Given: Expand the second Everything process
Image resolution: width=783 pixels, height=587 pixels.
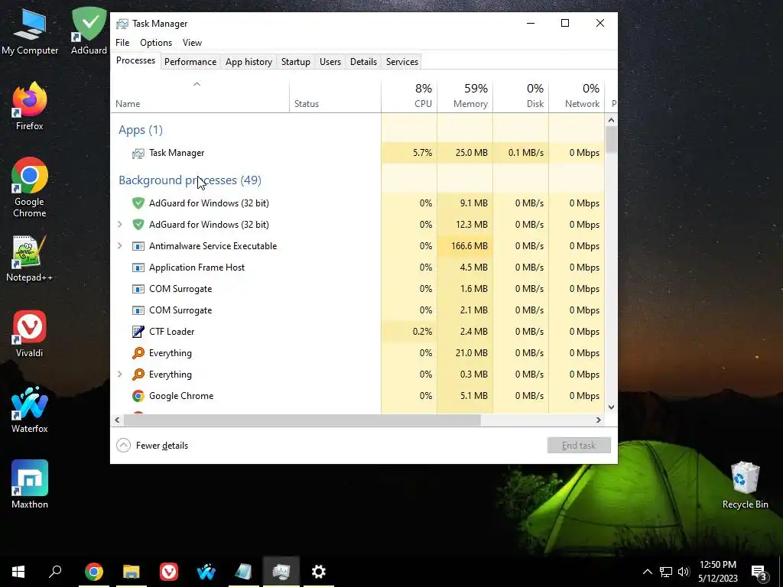Looking at the screenshot, I should tap(120, 375).
